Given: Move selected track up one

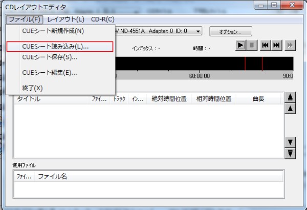Looking at the screenshot, I should tap(291, 108).
